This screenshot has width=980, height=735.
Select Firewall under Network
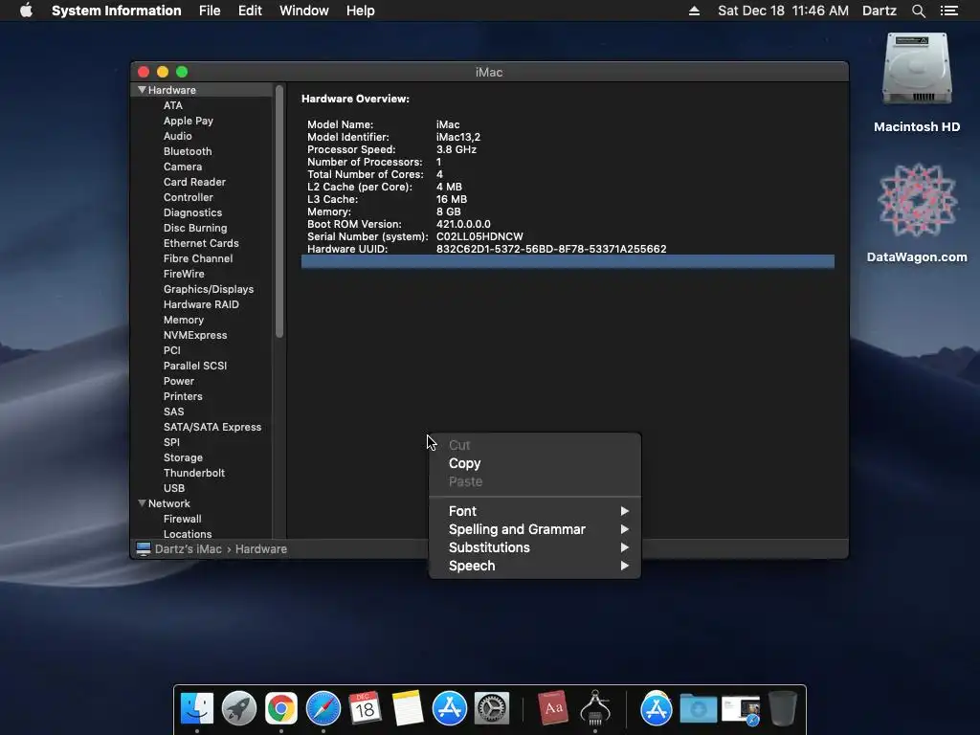182,519
